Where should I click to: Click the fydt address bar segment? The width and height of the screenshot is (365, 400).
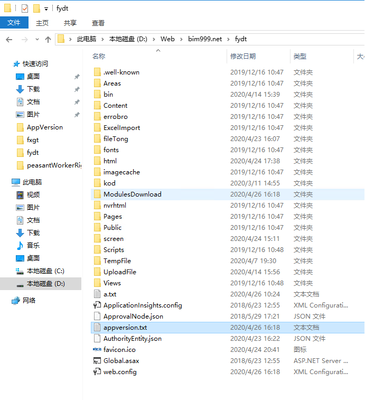pyautogui.click(x=241, y=39)
